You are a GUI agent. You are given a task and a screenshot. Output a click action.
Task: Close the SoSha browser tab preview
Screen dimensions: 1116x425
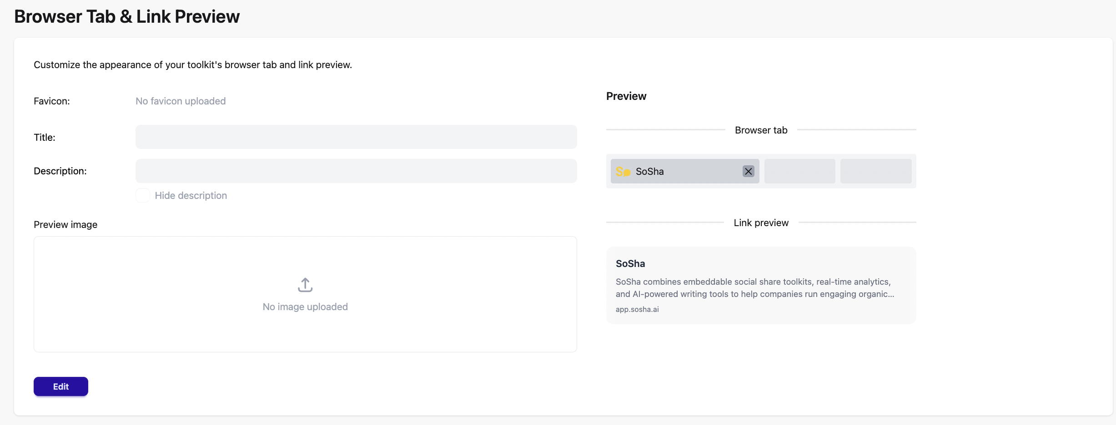click(749, 171)
